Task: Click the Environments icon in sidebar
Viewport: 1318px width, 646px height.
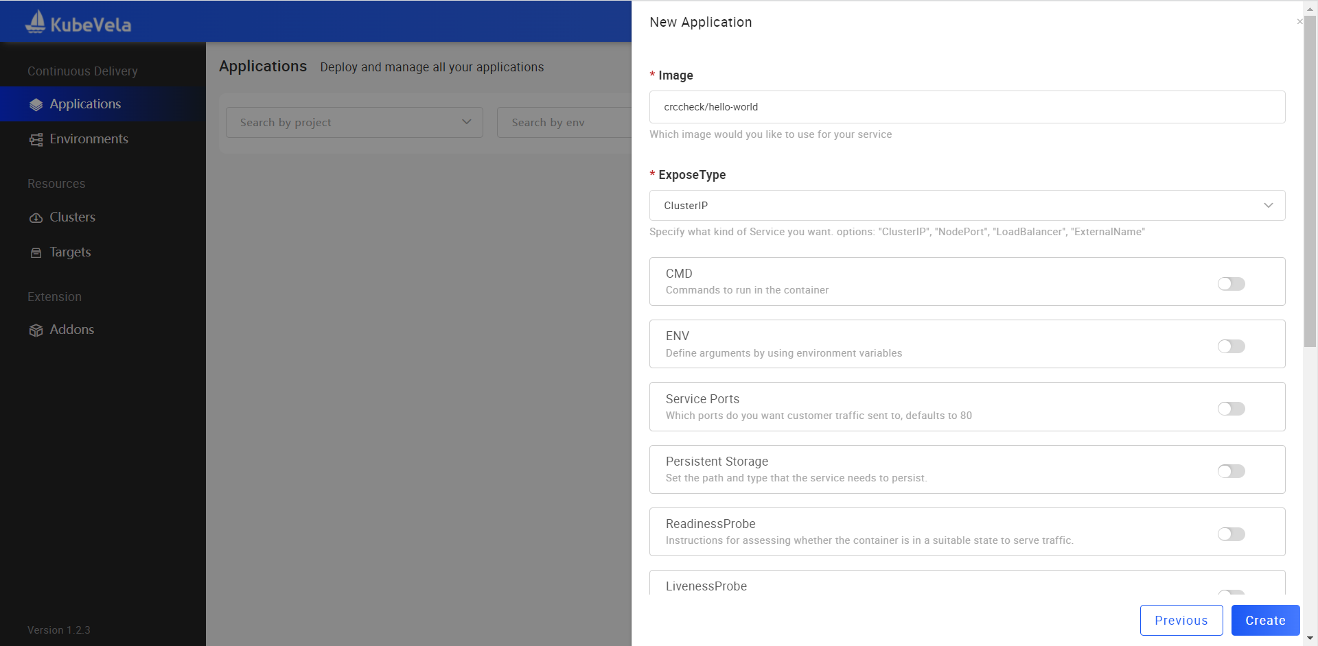Action: 36,140
